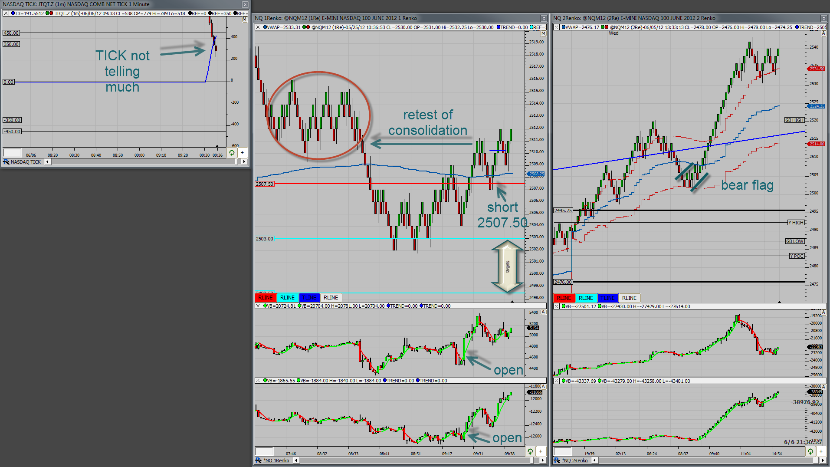Close the VWAP=2476.17 price pane in NQ 2Renko

tap(556, 27)
